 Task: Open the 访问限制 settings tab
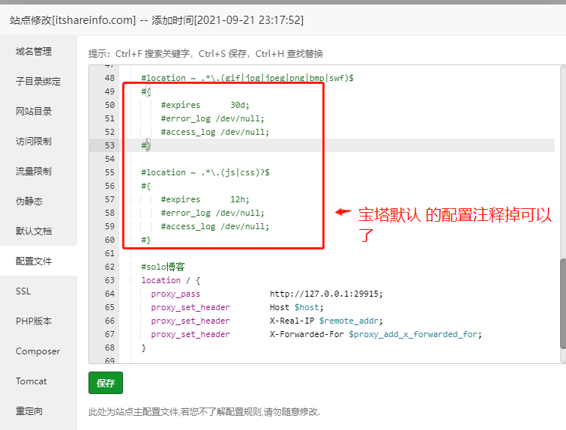pyautogui.click(x=34, y=142)
